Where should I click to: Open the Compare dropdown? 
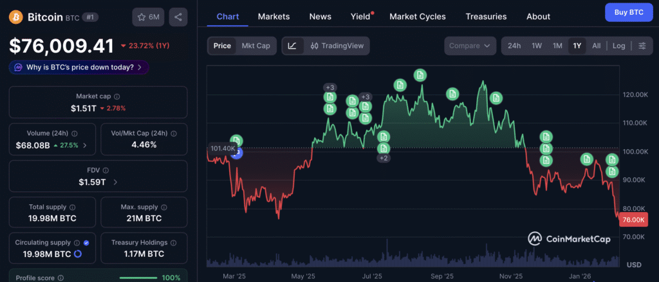469,46
